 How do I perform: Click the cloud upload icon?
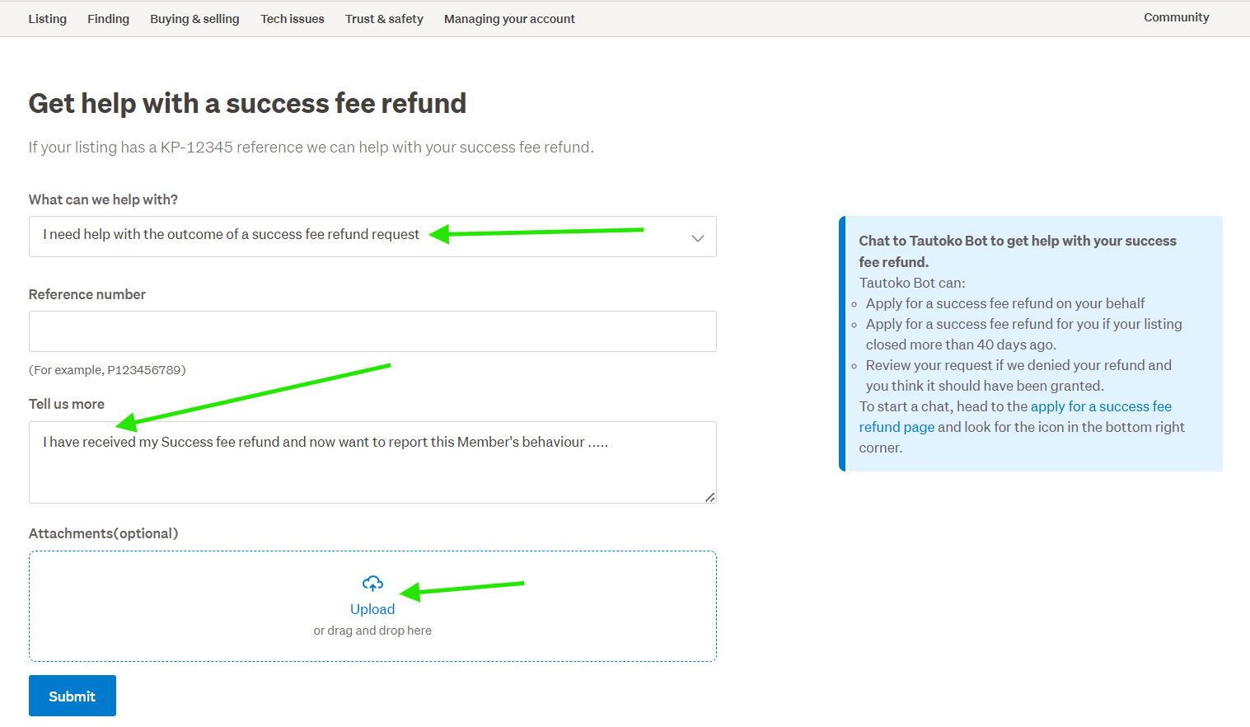click(372, 584)
